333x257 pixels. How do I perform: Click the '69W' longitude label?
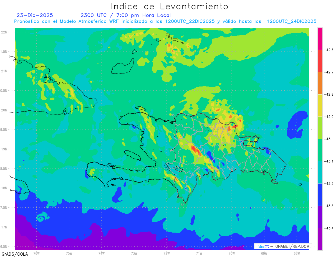tap(264, 253)
